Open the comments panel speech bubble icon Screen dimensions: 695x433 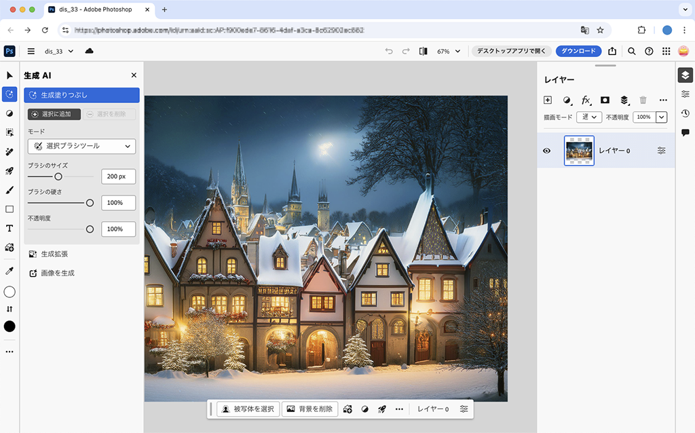(x=685, y=132)
